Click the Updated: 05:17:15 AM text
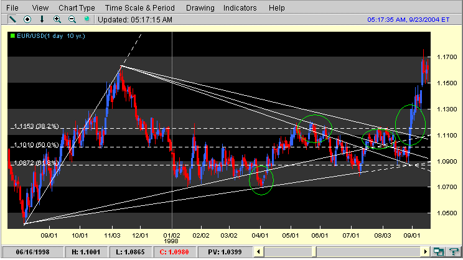Image resolution: width=463 pixels, height=260 pixels. coord(135,20)
